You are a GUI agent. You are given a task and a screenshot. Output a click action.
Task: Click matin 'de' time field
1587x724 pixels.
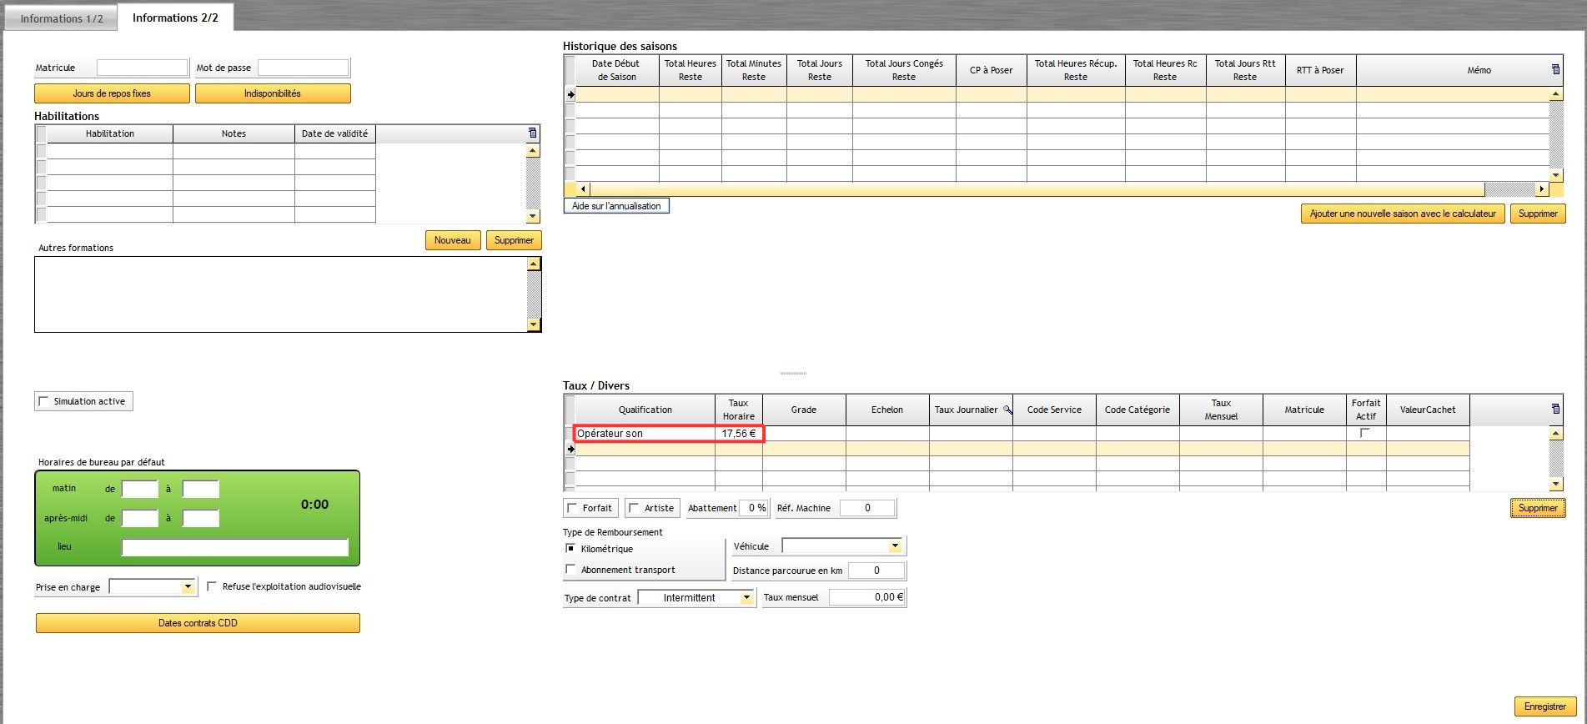click(x=139, y=489)
